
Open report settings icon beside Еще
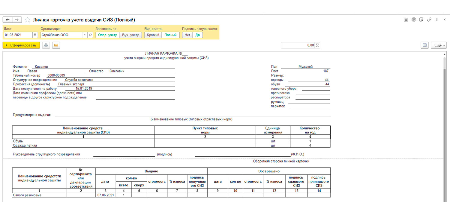(424, 45)
